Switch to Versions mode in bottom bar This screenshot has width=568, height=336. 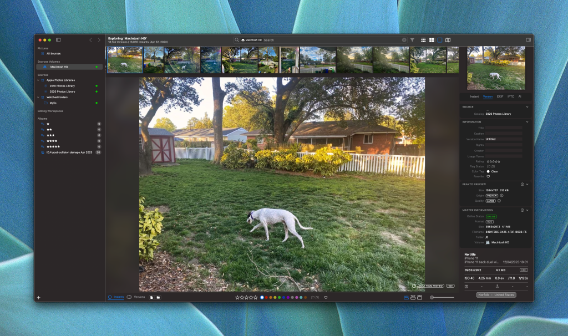[x=136, y=297]
